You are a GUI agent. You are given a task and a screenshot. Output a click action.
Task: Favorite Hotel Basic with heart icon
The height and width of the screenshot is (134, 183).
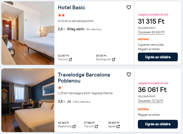(129, 7)
